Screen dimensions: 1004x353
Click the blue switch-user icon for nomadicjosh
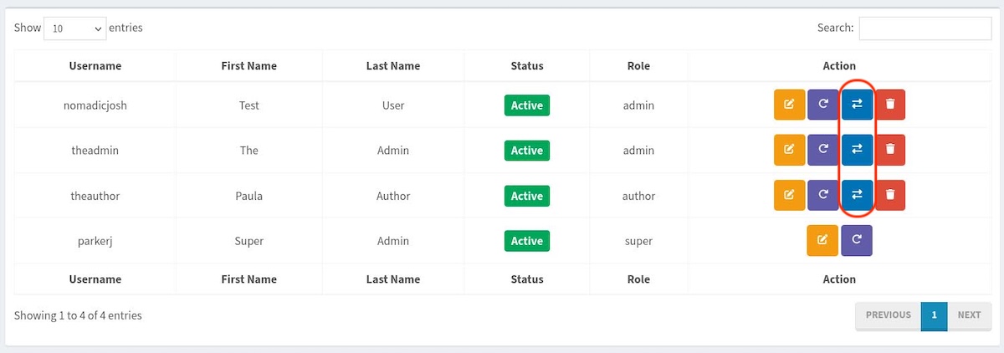[857, 105]
